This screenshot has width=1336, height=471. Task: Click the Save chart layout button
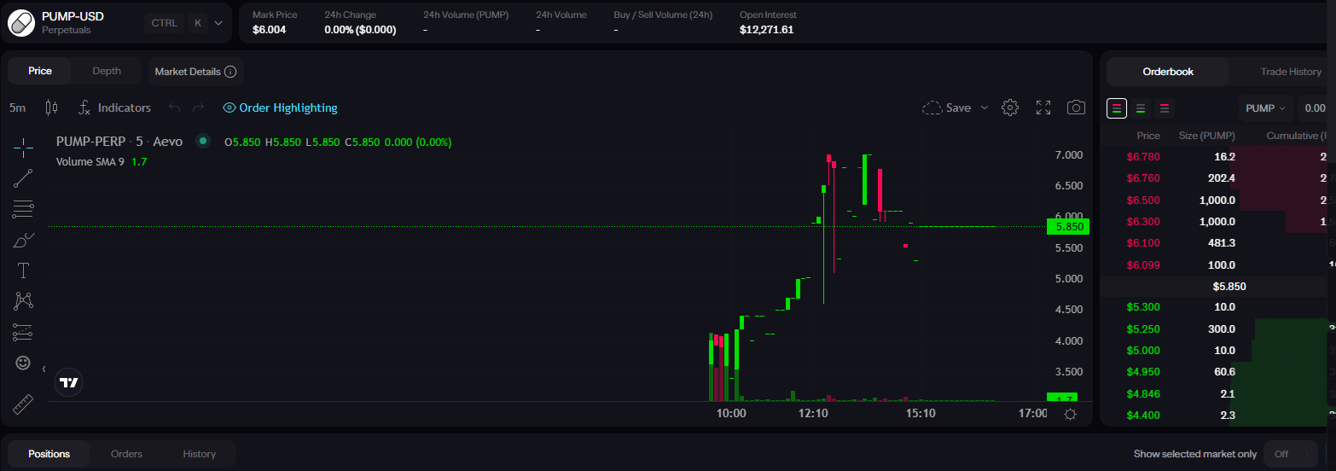[947, 108]
